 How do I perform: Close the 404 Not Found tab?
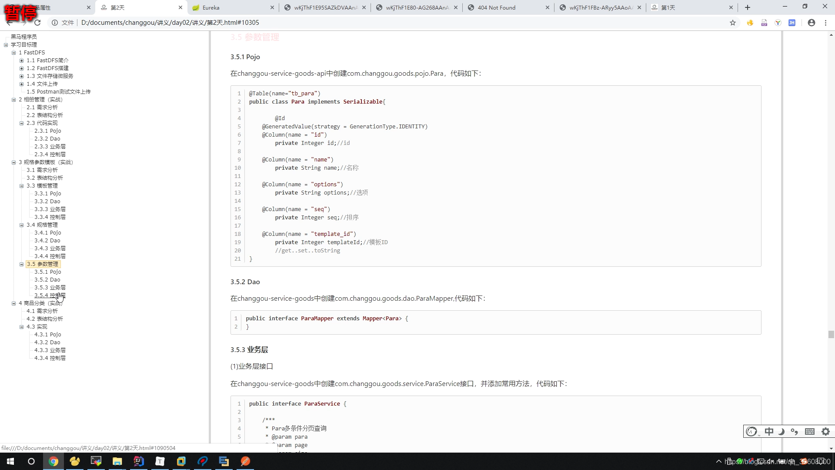click(548, 7)
